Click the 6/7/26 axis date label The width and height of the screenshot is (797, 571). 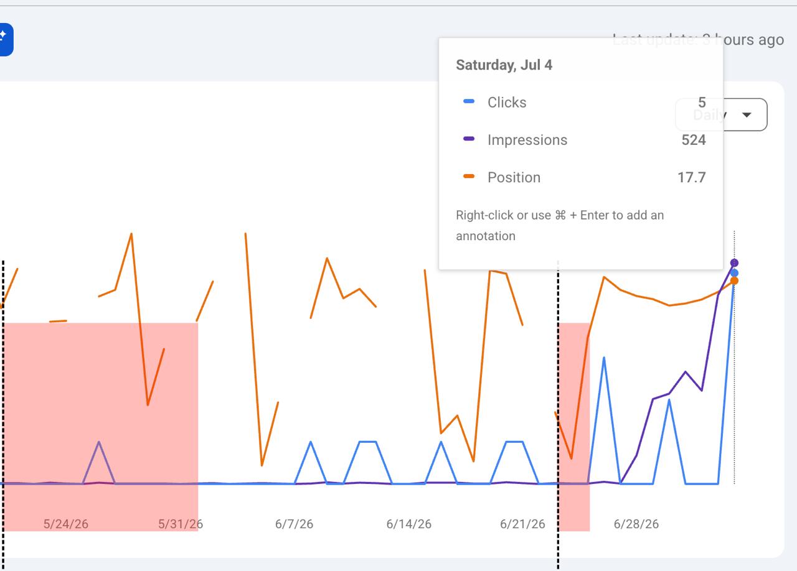[294, 524]
